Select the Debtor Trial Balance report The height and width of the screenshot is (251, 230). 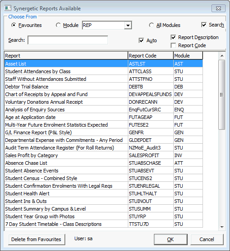104,87
